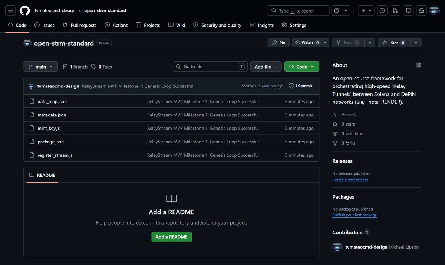Edit repository details via About gear icon

click(x=419, y=65)
